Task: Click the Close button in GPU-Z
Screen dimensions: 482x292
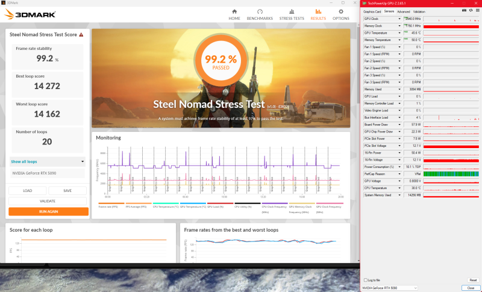Action: pos(471,288)
